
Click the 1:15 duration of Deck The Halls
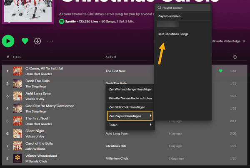coord(233,84)
